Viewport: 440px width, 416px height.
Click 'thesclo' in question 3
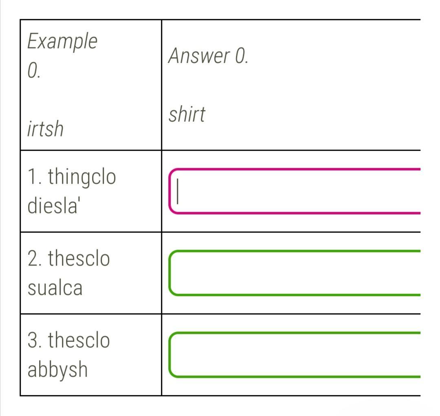[x=79, y=341]
